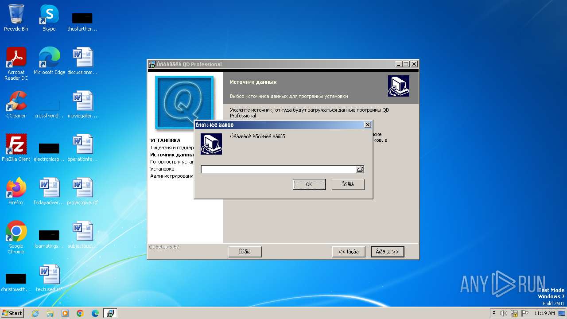Select the moviegaller... document on desktop
Image resolution: width=567 pixels, height=319 pixels.
82,105
